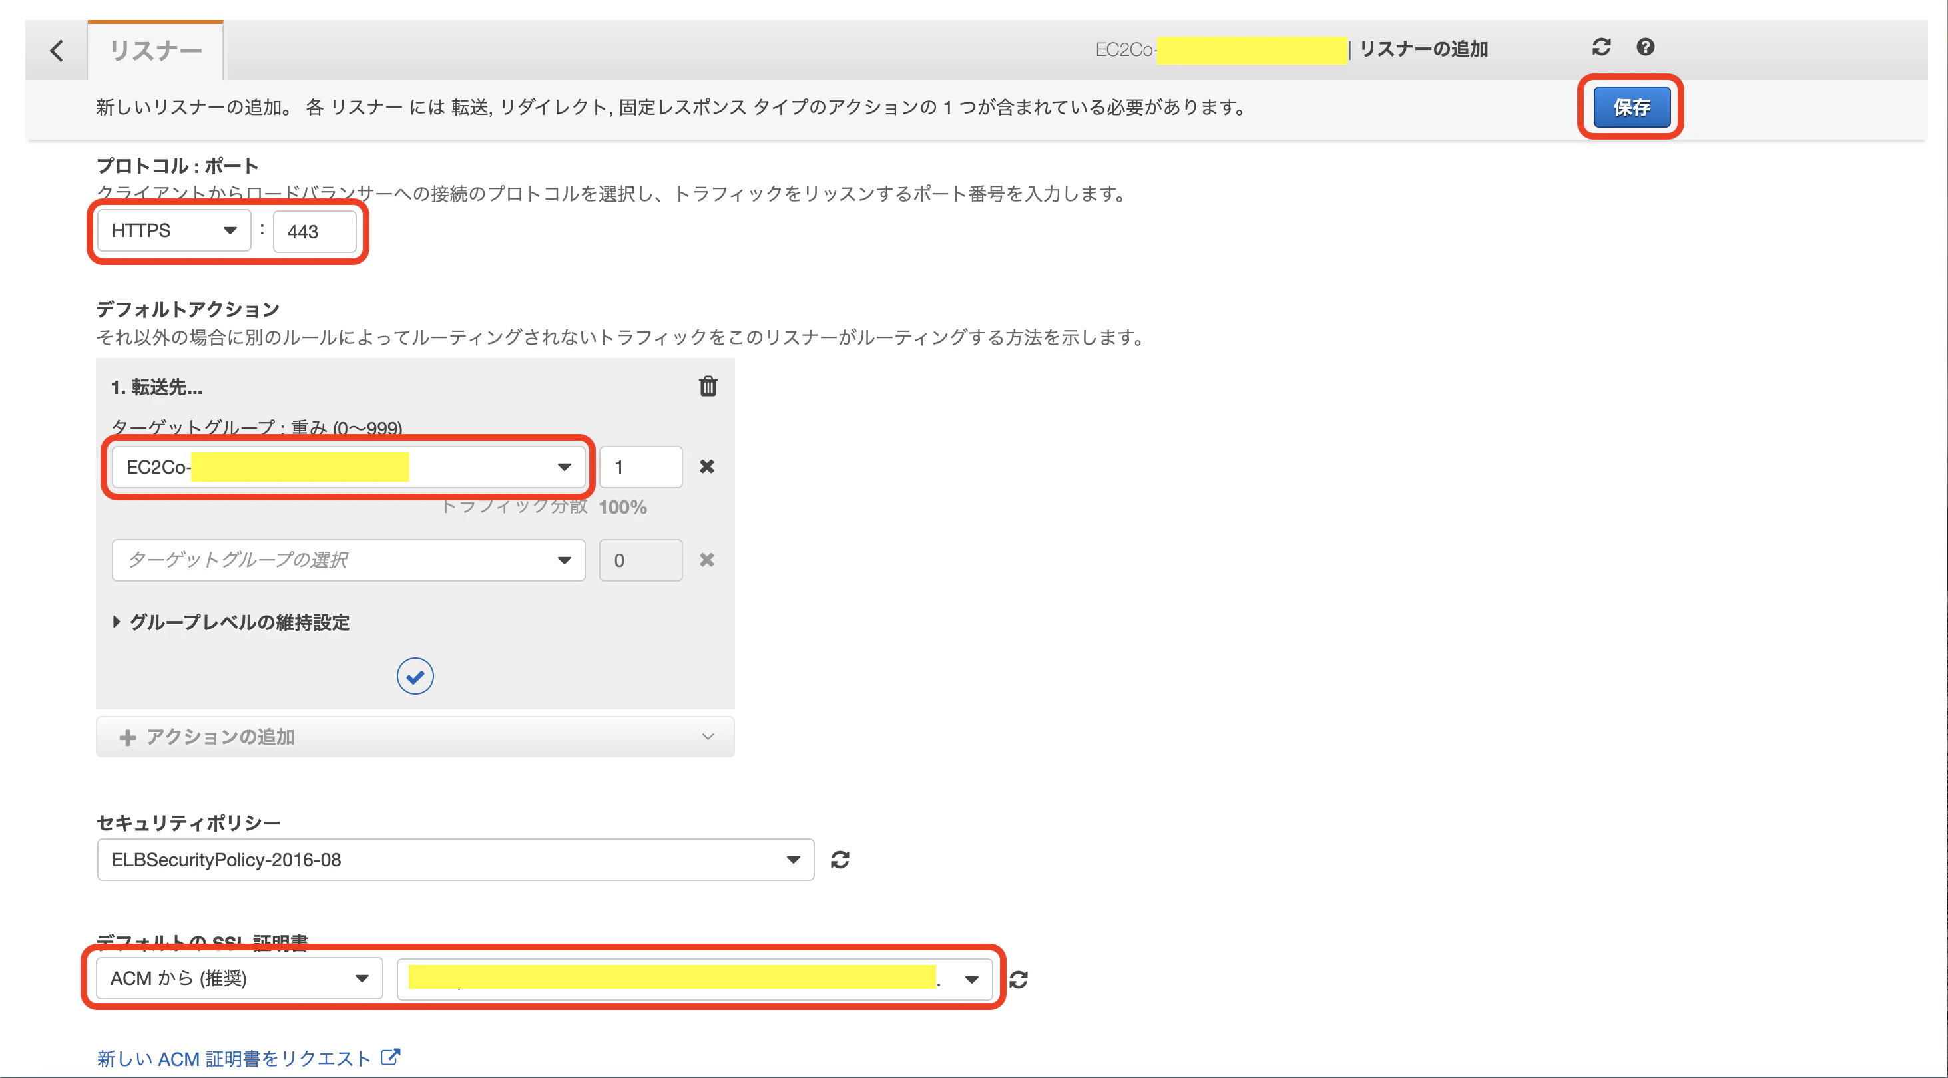This screenshot has height=1078, width=1948.
Task: Delete the forward action with trash icon
Action: (x=708, y=387)
